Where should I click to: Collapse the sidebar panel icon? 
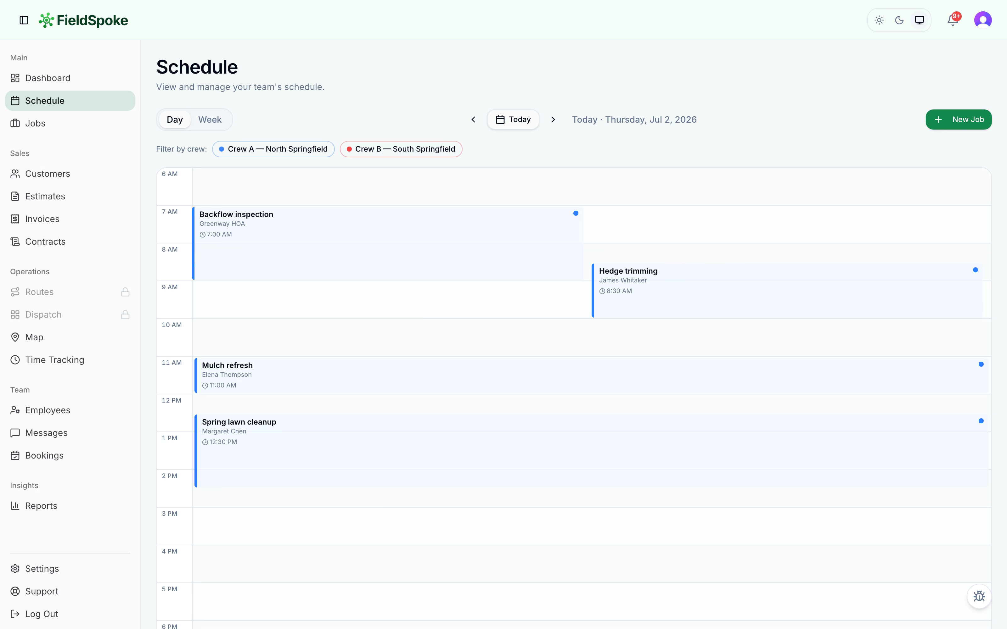pos(24,20)
